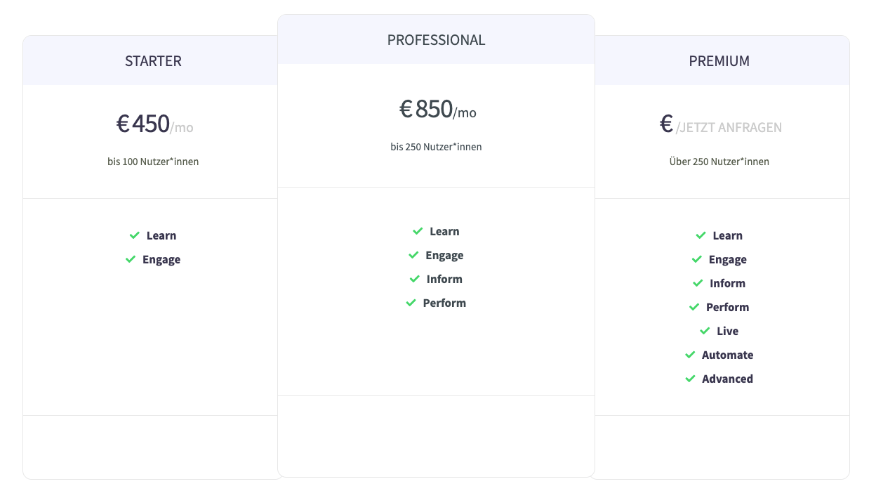Image resolution: width=876 pixels, height=498 pixels.
Task: Click the PREMIUM plan header
Action: click(x=719, y=61)
